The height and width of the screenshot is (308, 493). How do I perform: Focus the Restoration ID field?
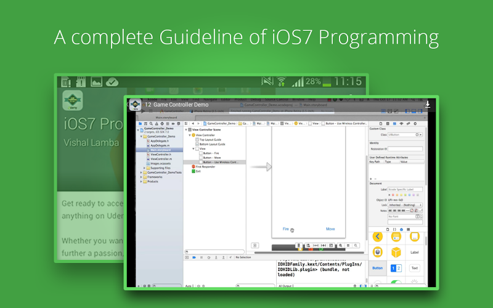(x=405, y=149)
